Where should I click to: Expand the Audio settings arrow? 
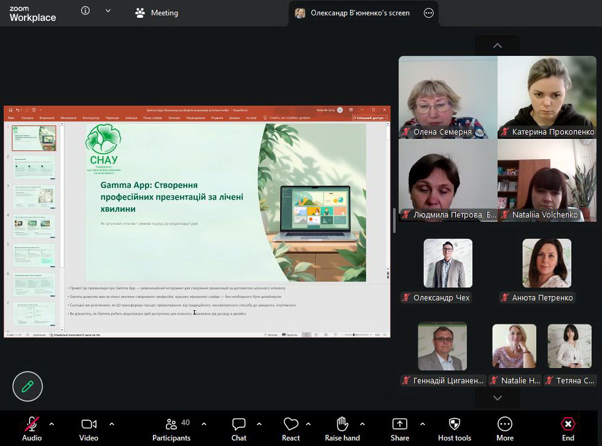tap(52, 424)
